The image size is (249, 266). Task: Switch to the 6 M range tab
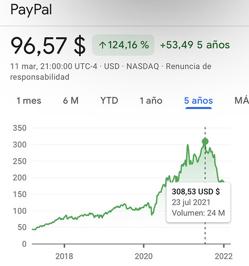(71, 101)
